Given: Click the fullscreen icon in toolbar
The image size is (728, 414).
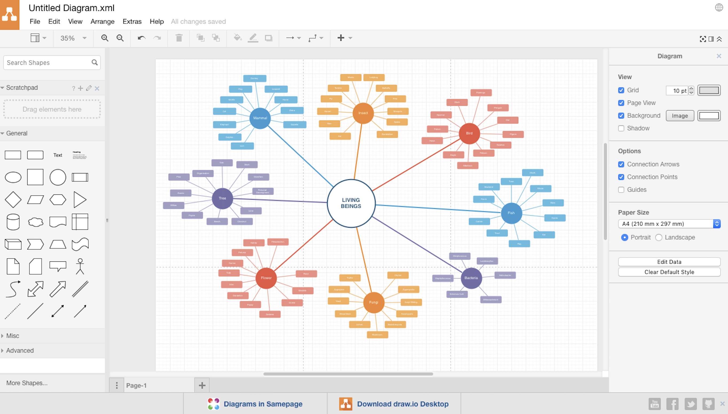Looking at the screenshot, I should coord(703,39).
